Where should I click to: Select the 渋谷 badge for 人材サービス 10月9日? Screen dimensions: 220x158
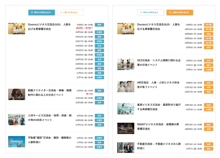pyautogui.click(x=99, y=116)
